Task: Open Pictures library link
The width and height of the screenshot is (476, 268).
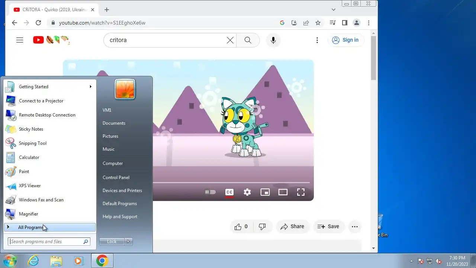Action: point(110,136)
